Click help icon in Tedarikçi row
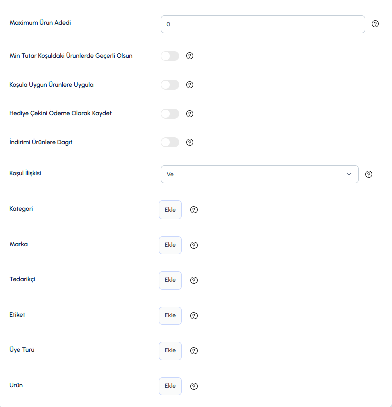The height and width of the screenshot is (407, 392). coord(194,280)
